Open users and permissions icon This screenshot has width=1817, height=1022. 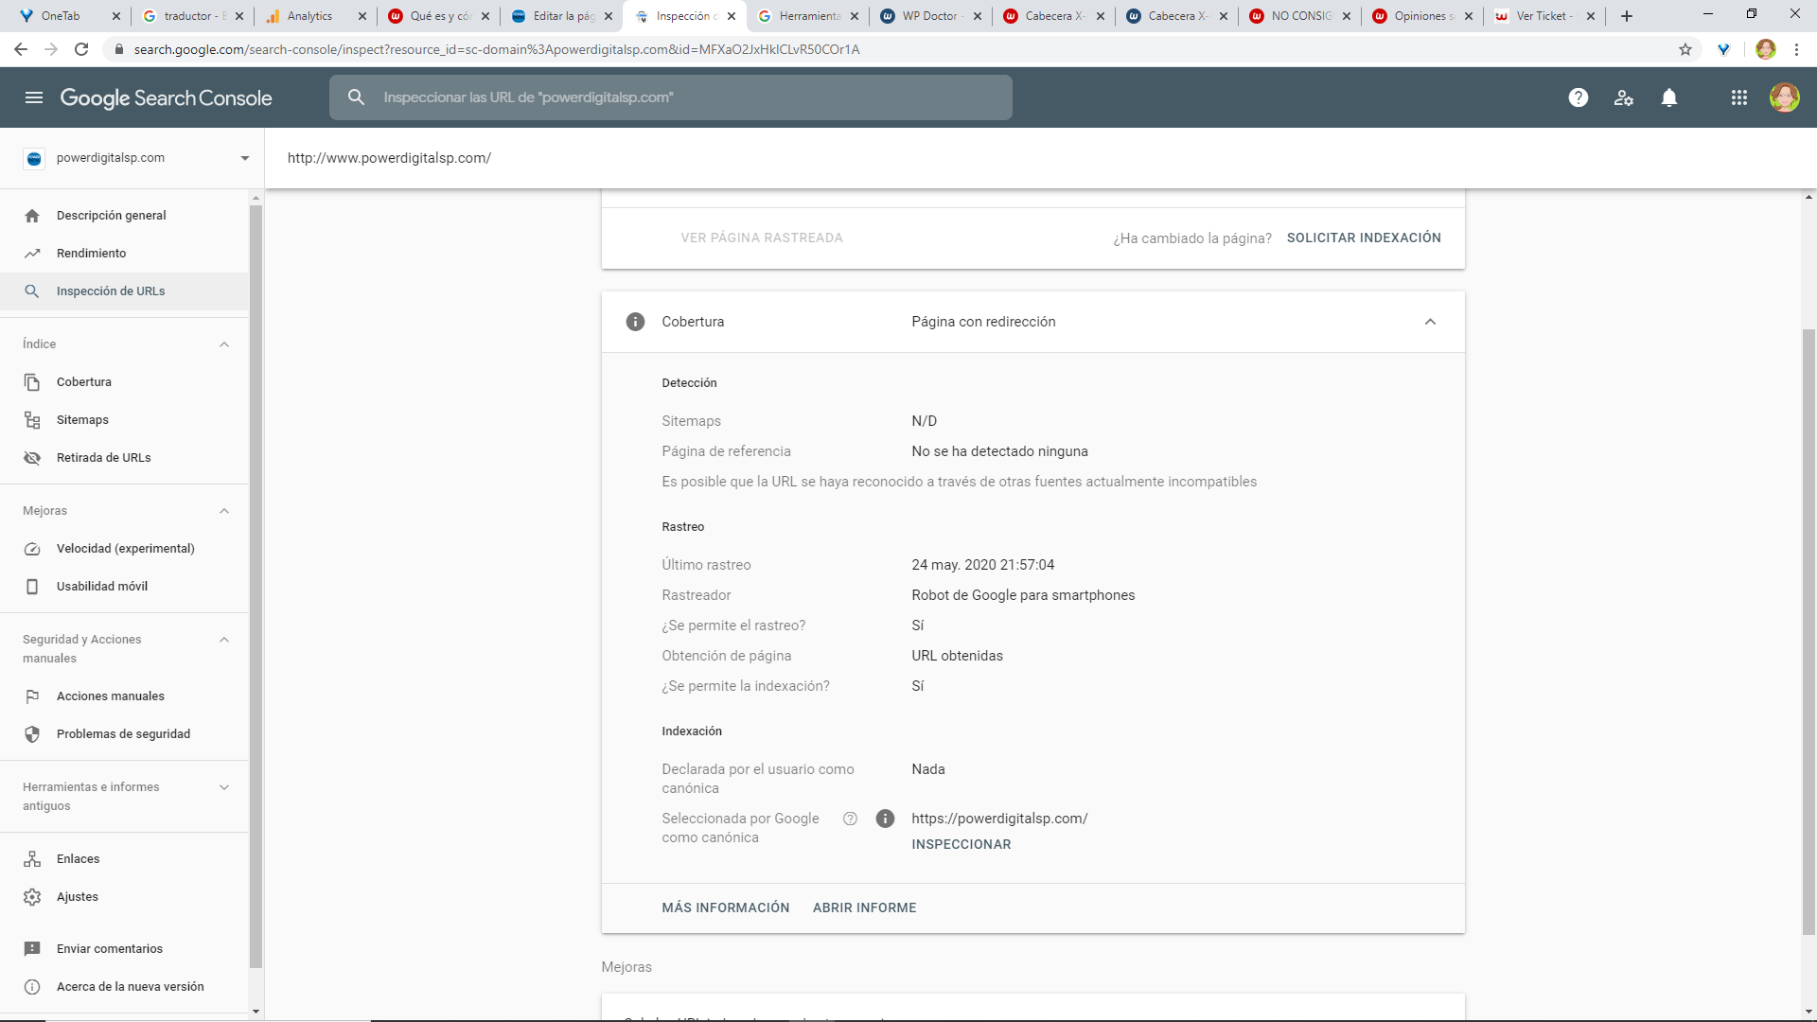(x=1624, y=97)
